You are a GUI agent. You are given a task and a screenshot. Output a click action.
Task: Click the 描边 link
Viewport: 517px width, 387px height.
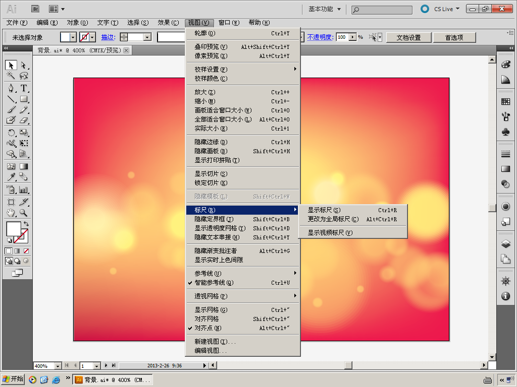(x=108, y=37)
